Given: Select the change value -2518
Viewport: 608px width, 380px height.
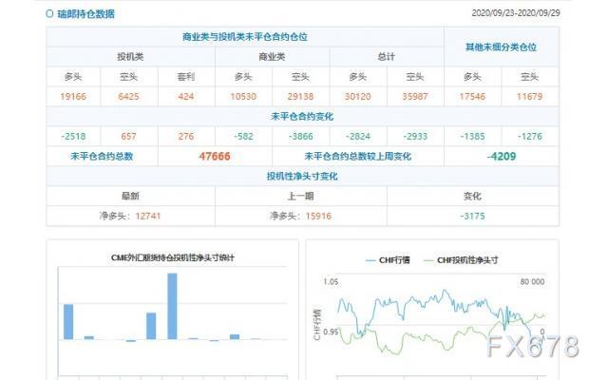Looking at the screenshot, I should click(73, 137).
